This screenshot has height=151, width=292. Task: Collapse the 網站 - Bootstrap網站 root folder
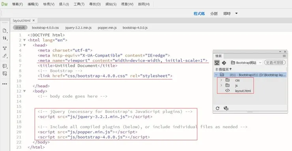[216, 75]
